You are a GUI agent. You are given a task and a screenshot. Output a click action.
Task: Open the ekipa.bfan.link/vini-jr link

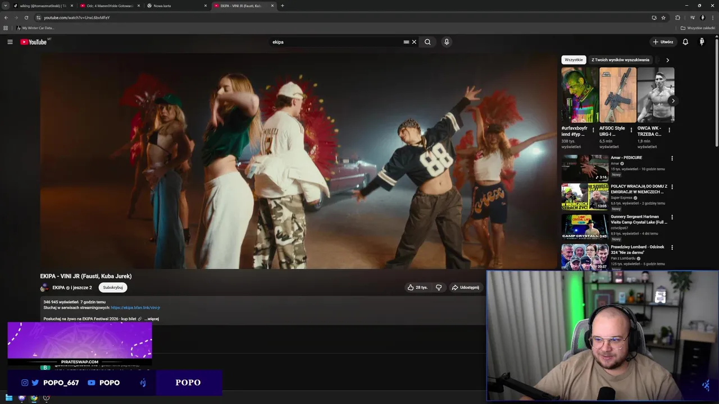(135, 307)
